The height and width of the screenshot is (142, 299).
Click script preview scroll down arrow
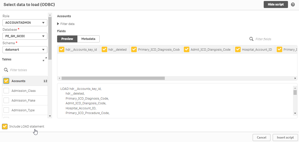point(295,113)
